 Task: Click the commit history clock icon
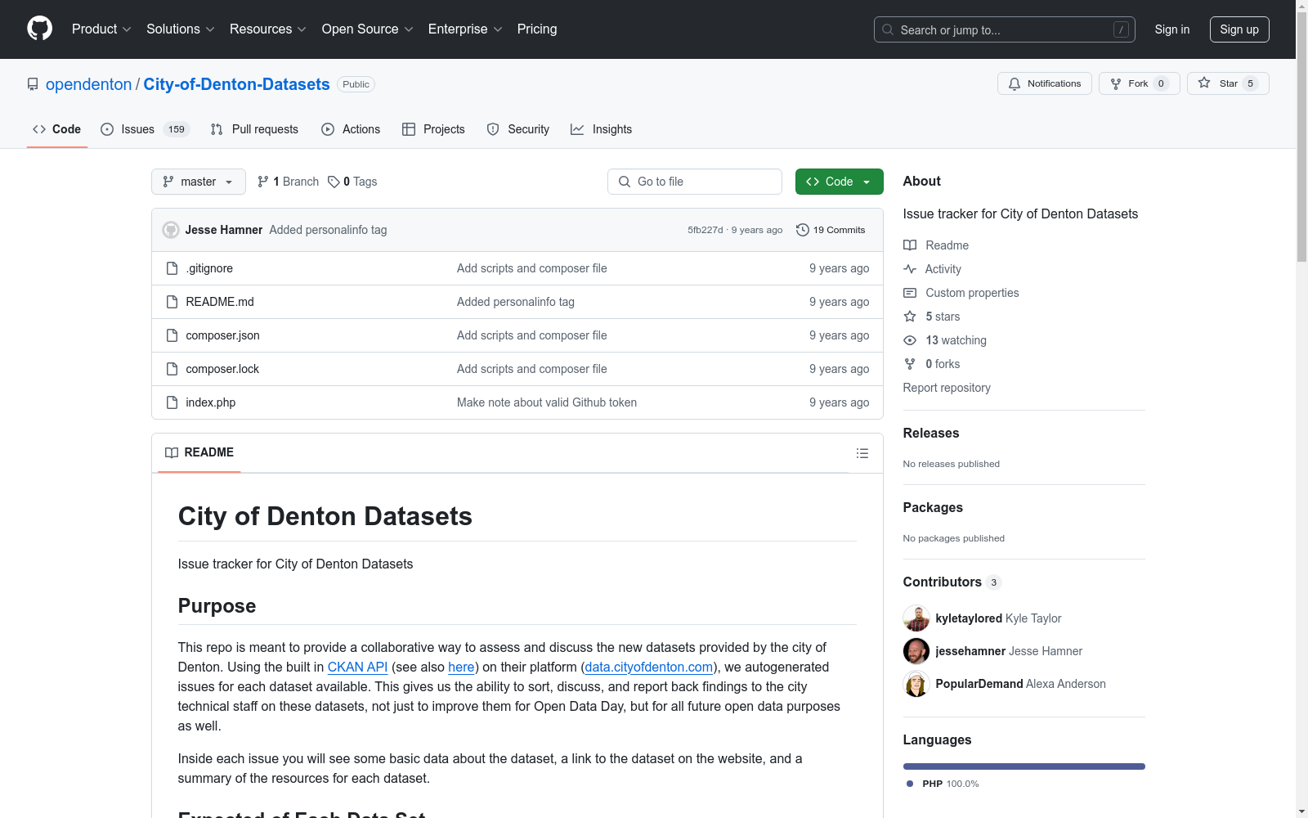click(803, 230)
